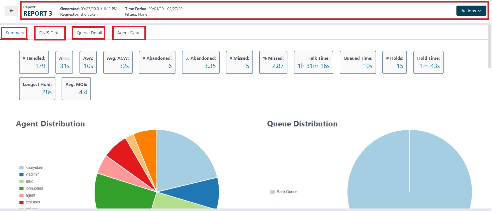Click the # Abandoned card showing 6

pyautogui.click(x=157, y=62)
